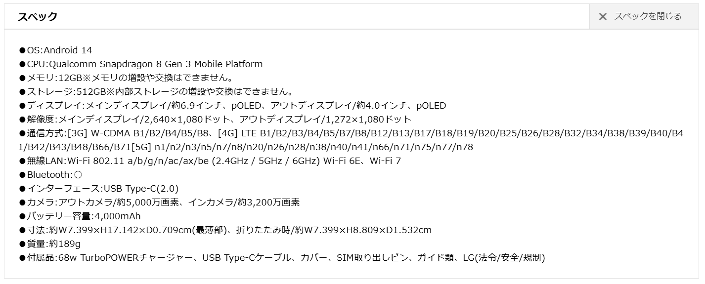This screenshot has height=284, width=705.
Task: Click the X icon beside スペックを閉じる
Action: (603, 17)
